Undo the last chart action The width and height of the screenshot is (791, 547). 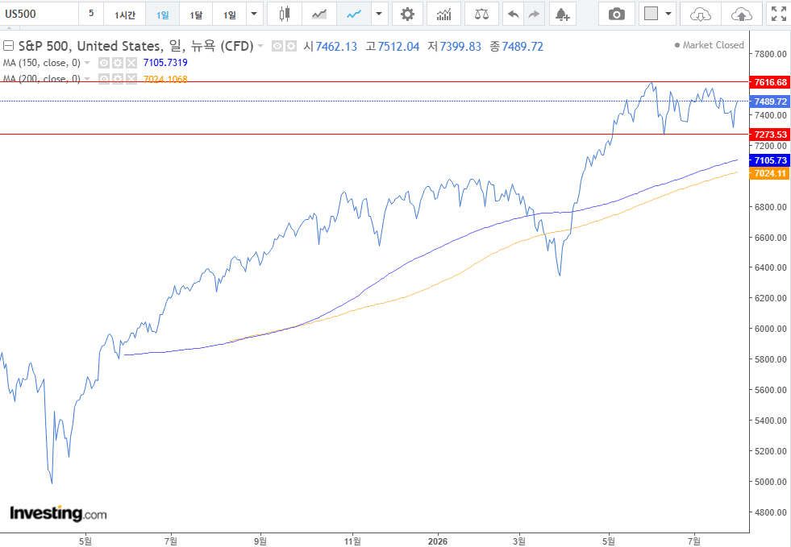[x=514, y=15]
